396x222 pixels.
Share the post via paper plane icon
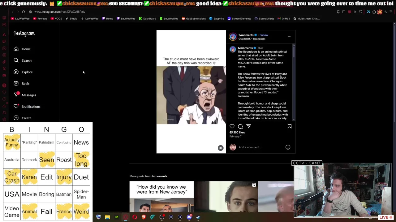tap(248, 126)
